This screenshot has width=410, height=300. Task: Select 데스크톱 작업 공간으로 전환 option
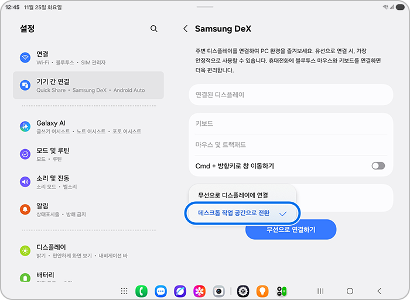click(x=242, y=213)
